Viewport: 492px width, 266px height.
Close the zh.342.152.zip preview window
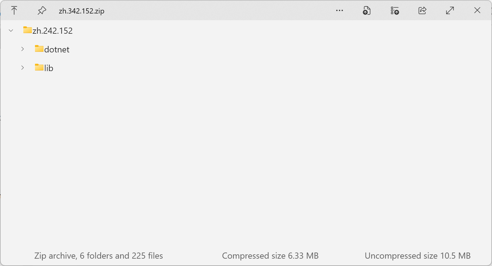click(477, 10)
